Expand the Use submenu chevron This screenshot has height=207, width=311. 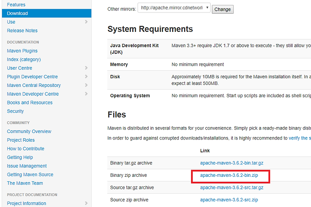(86, 22)
